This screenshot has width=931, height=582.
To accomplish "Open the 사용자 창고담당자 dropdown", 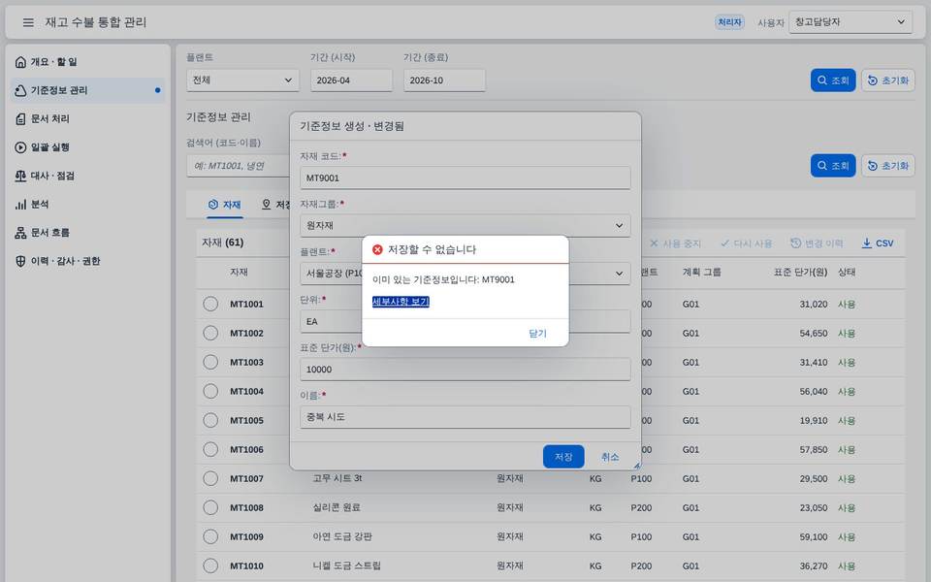I will [x=851, y=22].
